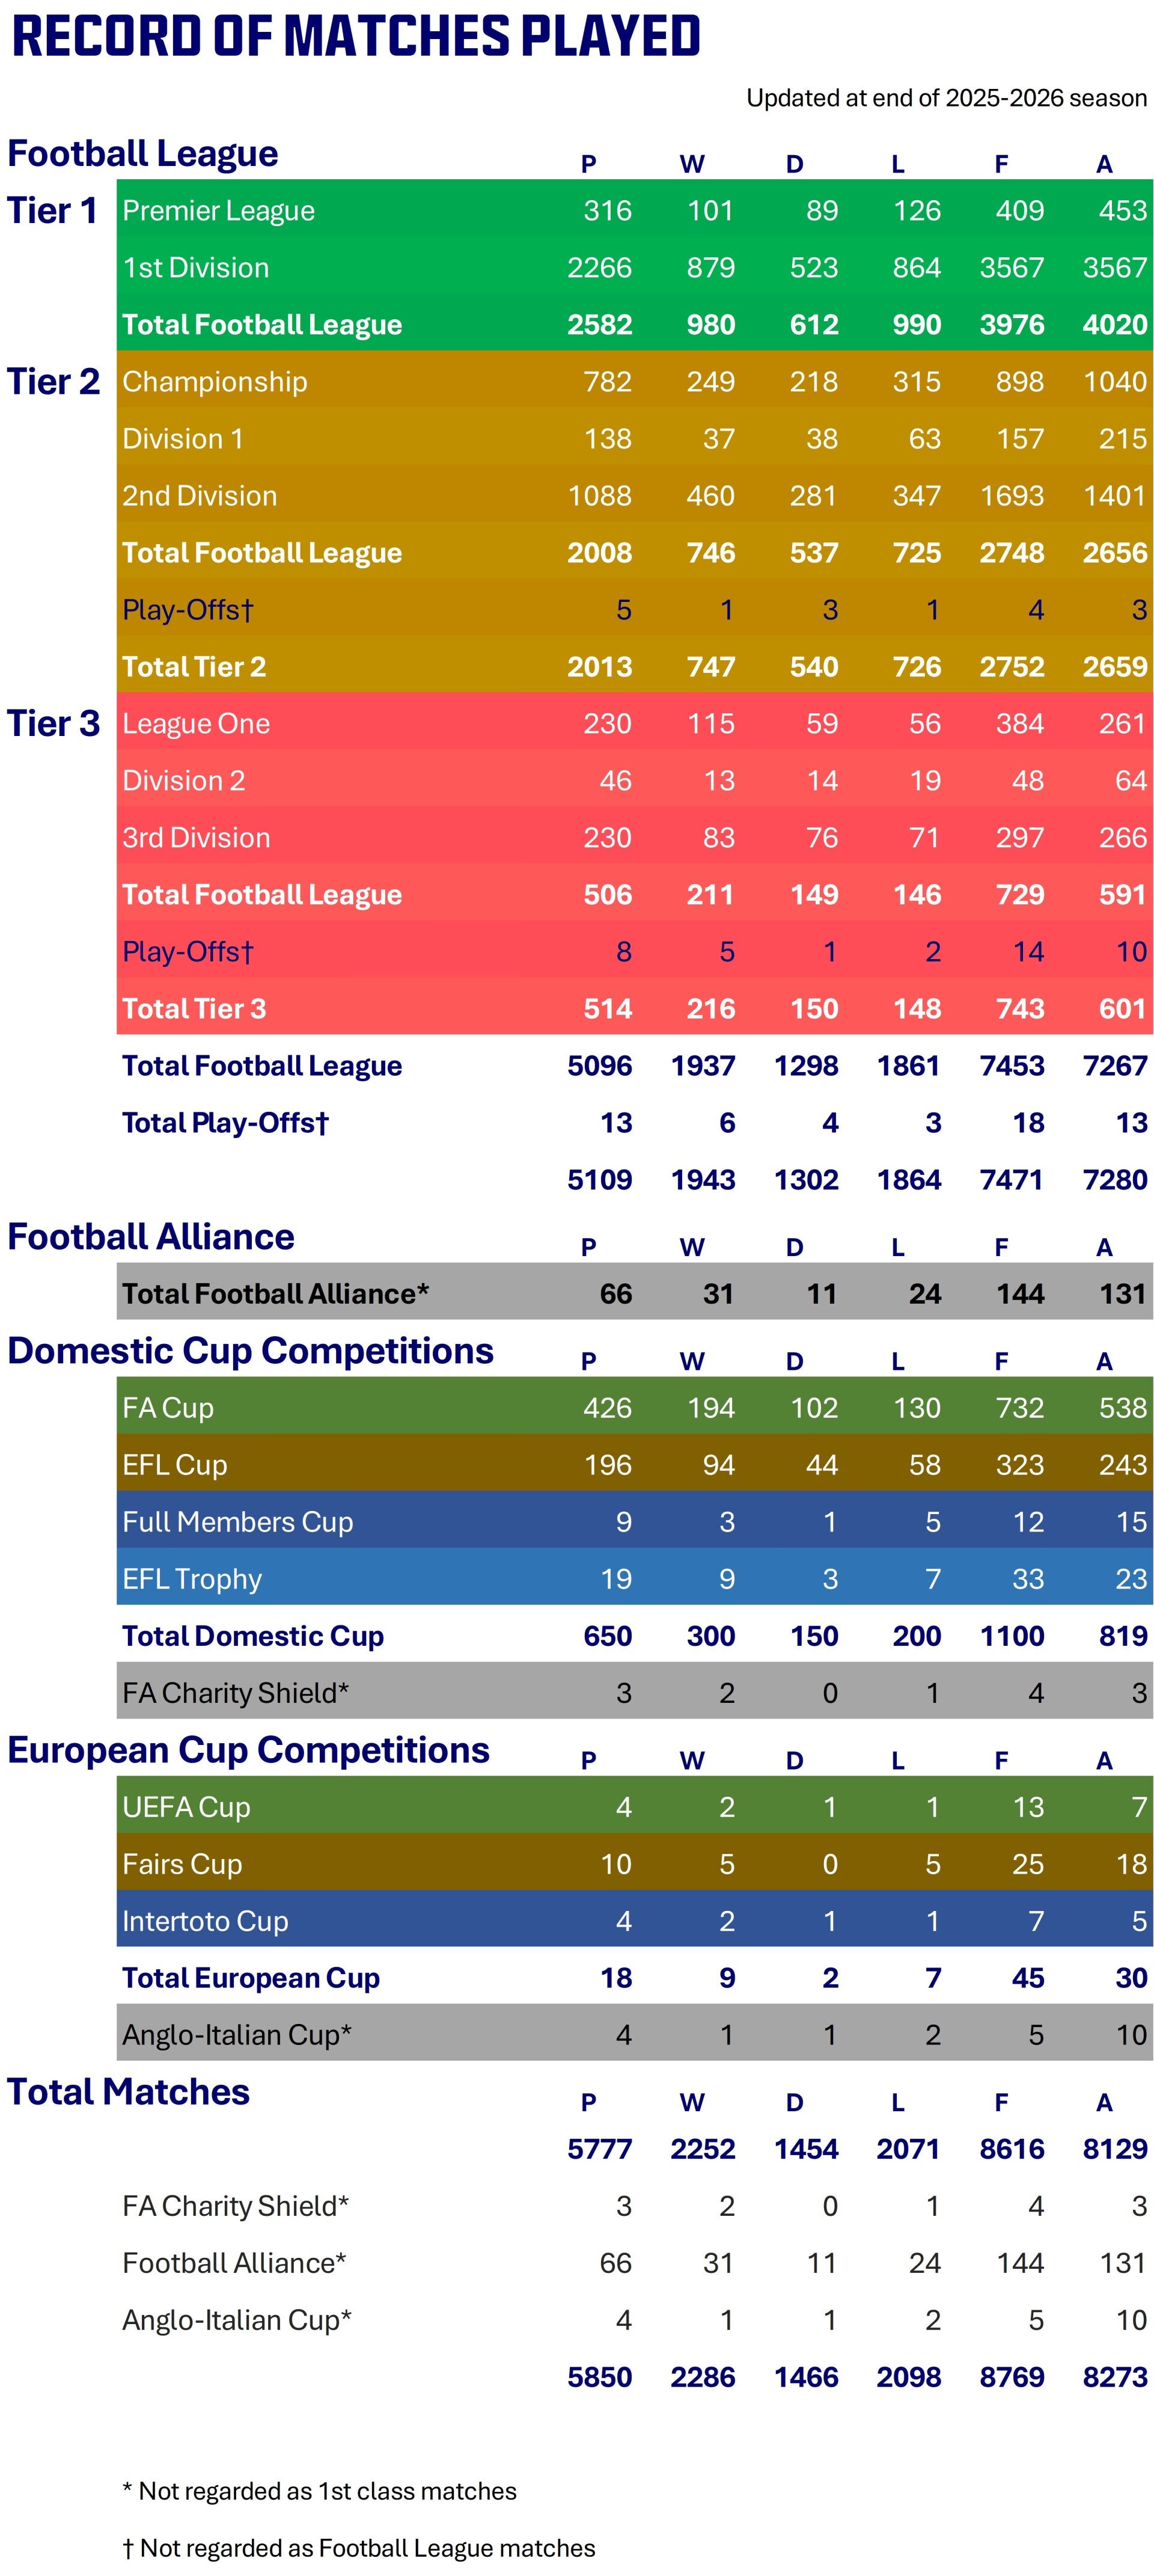Click the Domestic Cup Competitions heading
This screenshot has width=1154, height=2576.
251,1351
